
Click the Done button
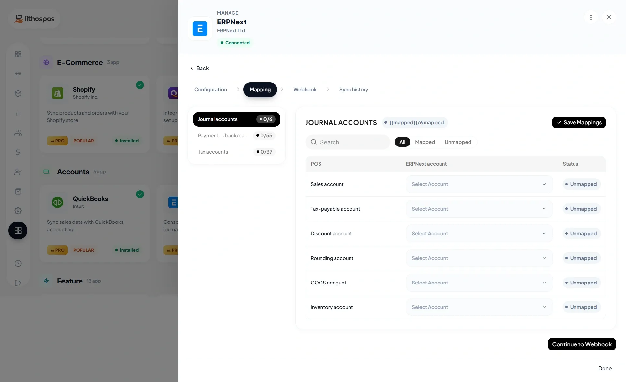click(x=605, y=368)
